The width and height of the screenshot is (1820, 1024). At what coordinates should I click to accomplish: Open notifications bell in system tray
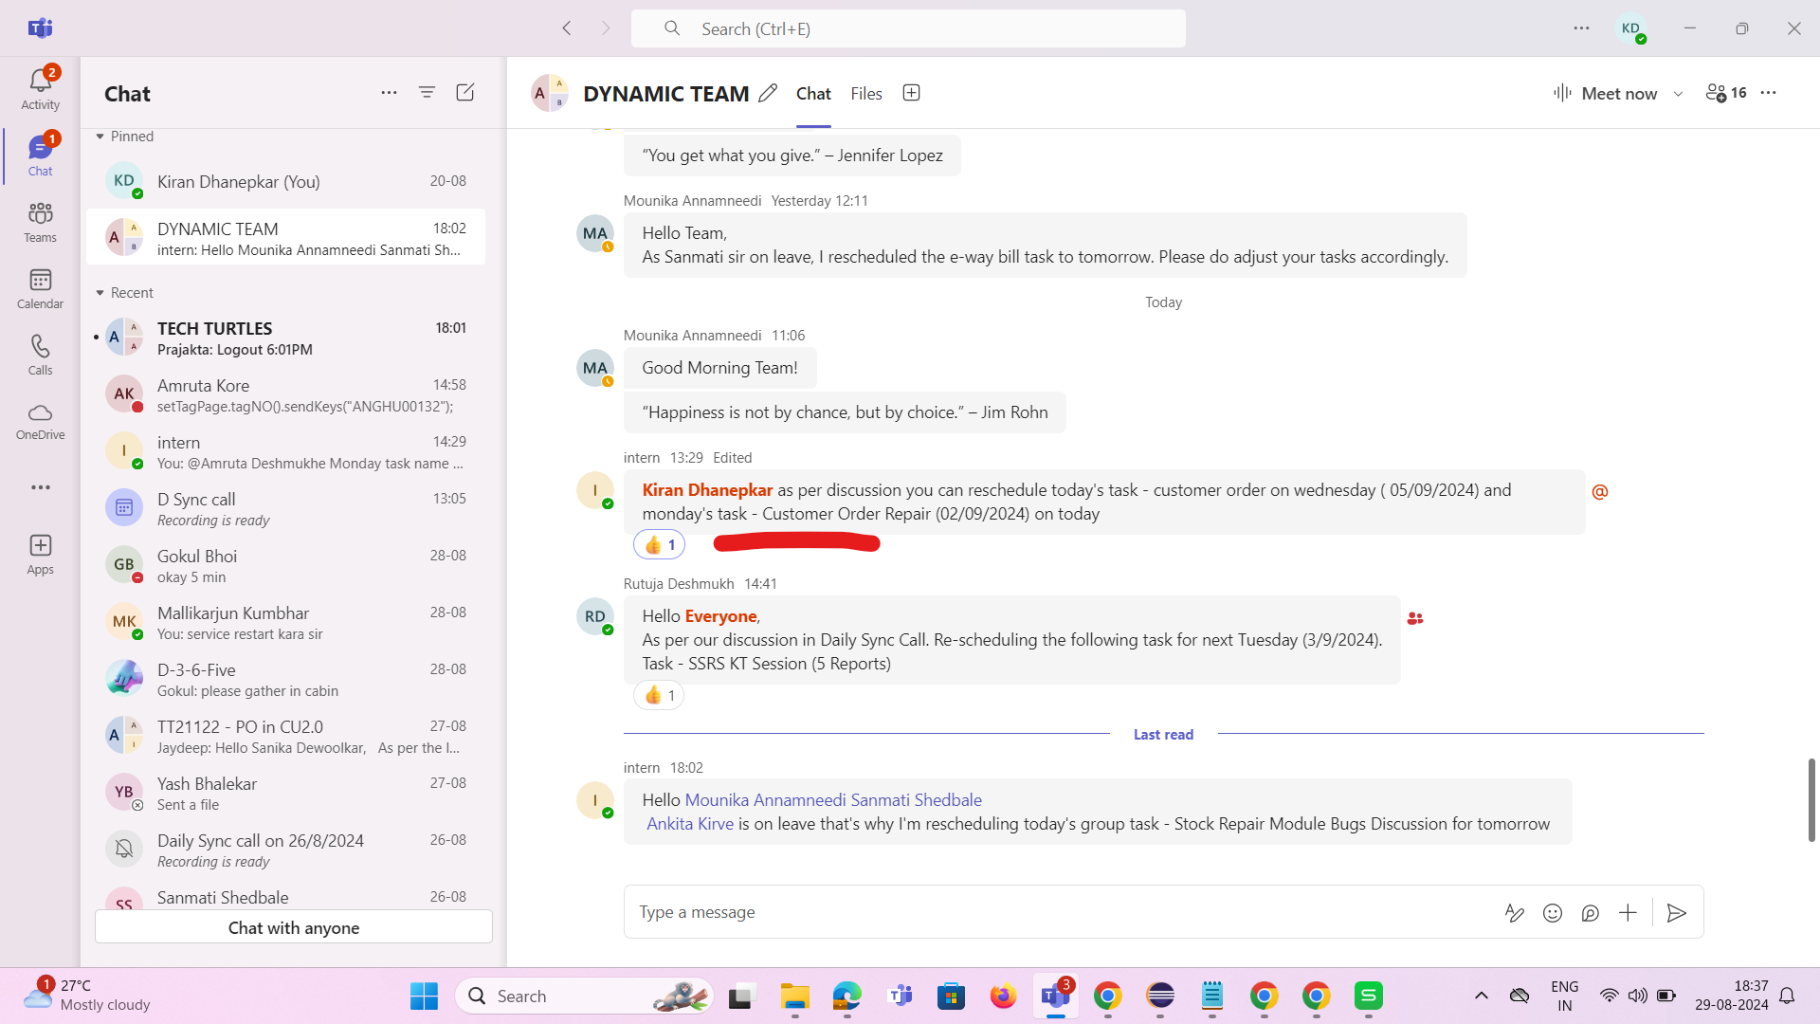1787,996
